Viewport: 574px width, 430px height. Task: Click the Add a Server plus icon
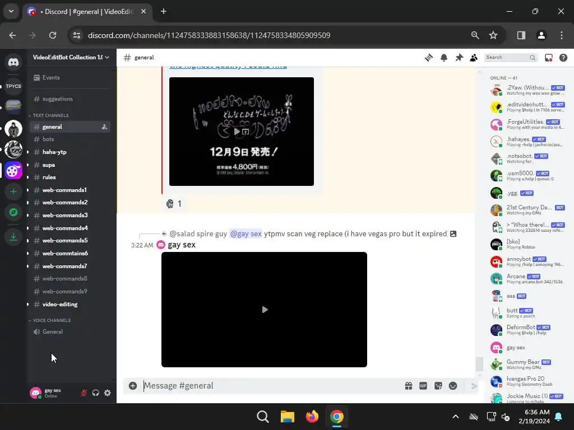tap(13, 191)
